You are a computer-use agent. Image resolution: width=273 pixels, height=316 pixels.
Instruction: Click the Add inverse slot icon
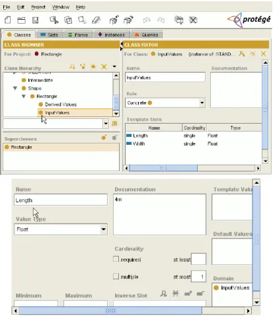pyautogui.click(x=188, y=294)
